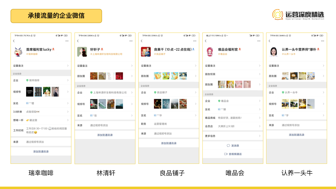The width and height of the screenshot is (336, 189).
Task: Tap 音视频通话 button in 唯品会 screen
Action: (x=233, y=154)
